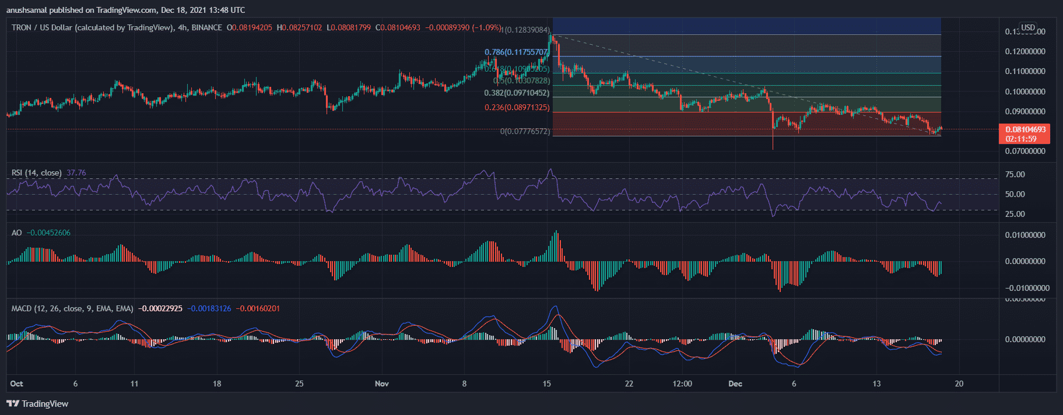The width and height of the screenshot is (1063, 415).
Task: Select the 0 Fibonacci level at 0.07776572
Action: [525, 131]
